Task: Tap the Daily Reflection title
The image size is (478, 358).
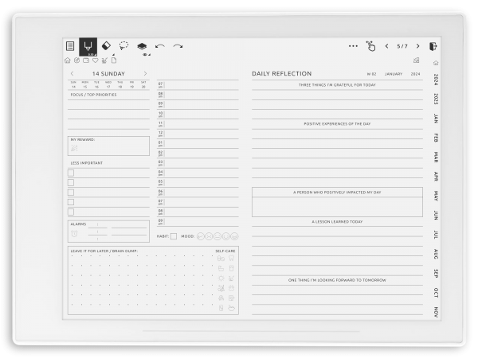Action: pos(282,74)
